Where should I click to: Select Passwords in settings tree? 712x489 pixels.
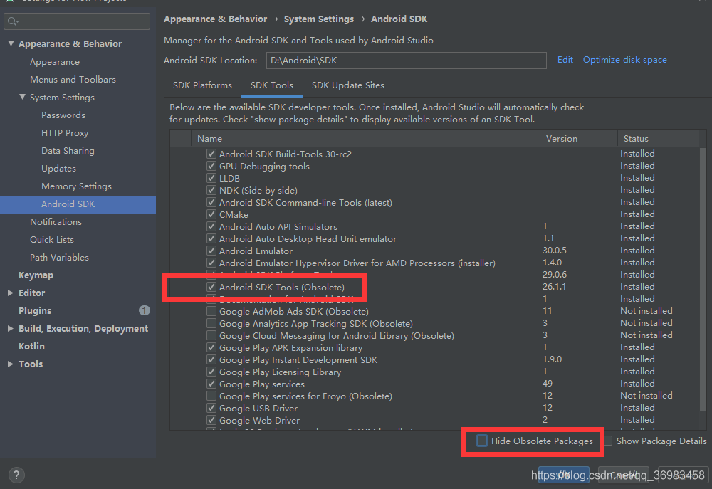[x=63, y=115]
